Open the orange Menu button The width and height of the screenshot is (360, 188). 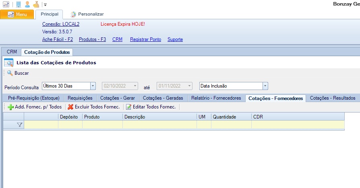(x=17, y=14)
